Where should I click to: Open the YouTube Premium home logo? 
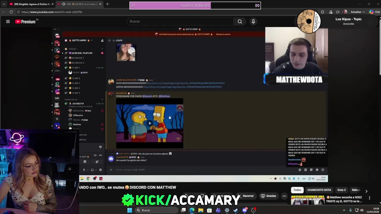coord(25,21)
